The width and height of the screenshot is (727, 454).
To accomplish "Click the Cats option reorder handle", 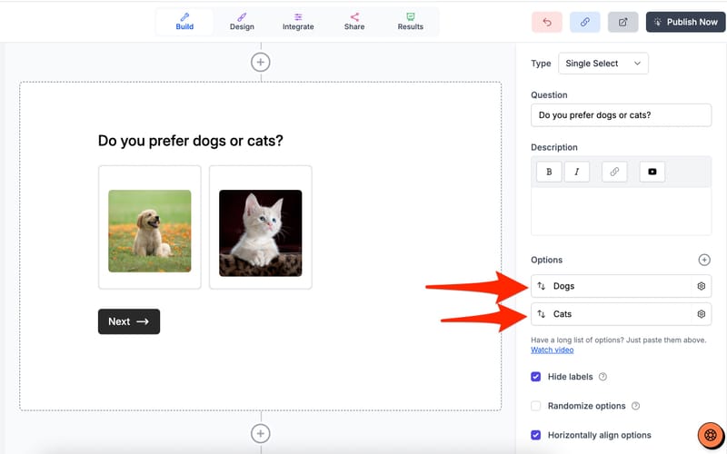I will [x=541, y=314].
